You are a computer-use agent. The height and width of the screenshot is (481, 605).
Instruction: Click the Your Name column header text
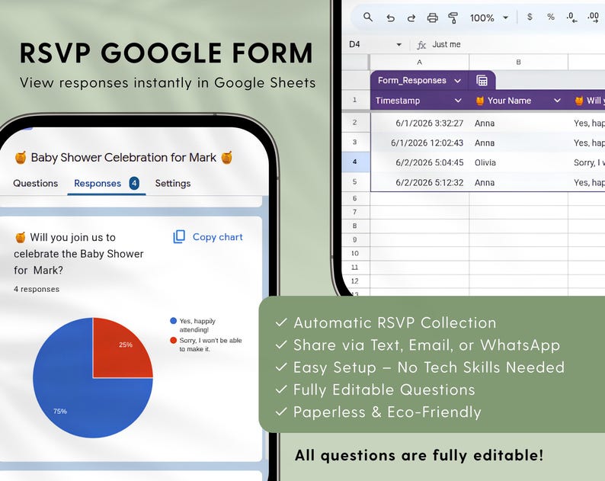(509, 101)
